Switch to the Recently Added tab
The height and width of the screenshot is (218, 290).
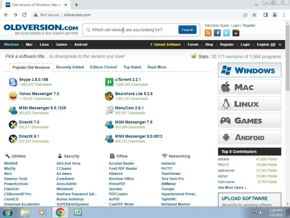coord(70,67)
